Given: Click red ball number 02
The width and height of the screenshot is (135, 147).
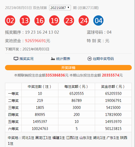Looking at the screenshot, I should [x=10, y=20].
